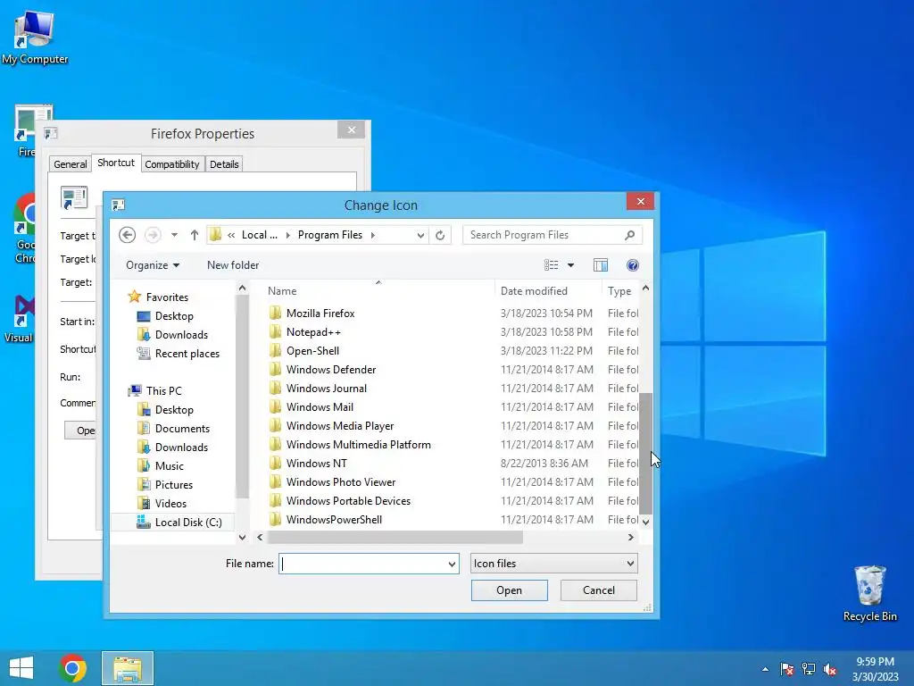Click the Back arrow in Change Icon dialog
The image size is (914, 686).
(x=127, y=235)
